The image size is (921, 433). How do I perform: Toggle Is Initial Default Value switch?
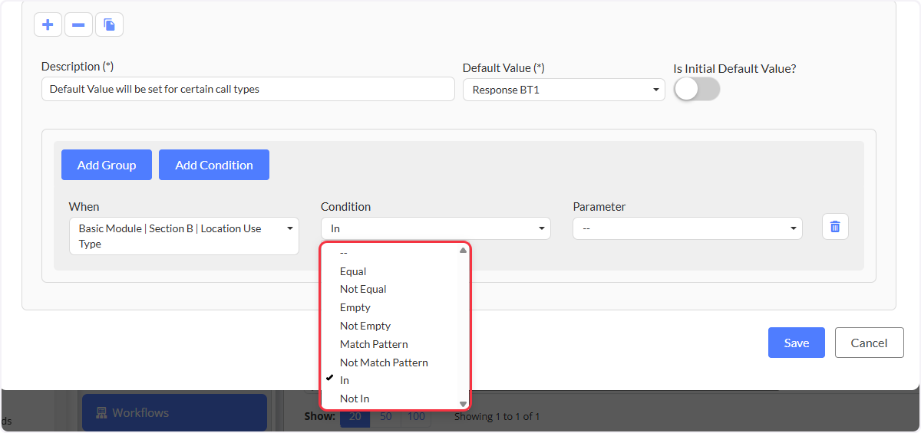[697, 89]
